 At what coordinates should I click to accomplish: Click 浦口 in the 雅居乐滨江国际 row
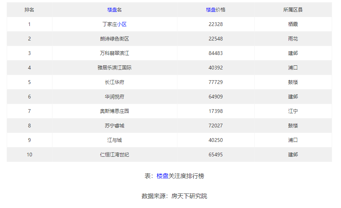[x=293, y=68]
